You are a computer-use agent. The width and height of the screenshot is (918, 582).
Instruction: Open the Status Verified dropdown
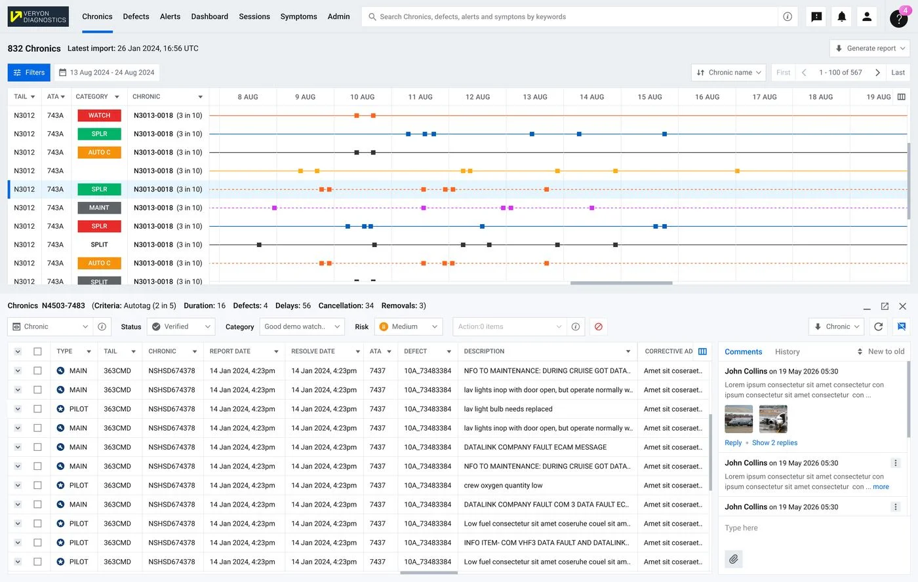click(x=182, y=326)
